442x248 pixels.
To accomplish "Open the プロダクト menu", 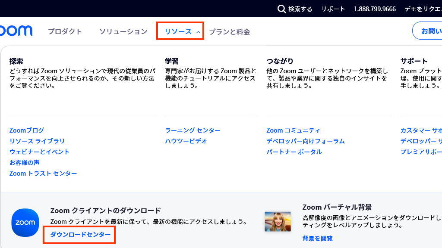I will pyautogui.click(x=65, y=31).
